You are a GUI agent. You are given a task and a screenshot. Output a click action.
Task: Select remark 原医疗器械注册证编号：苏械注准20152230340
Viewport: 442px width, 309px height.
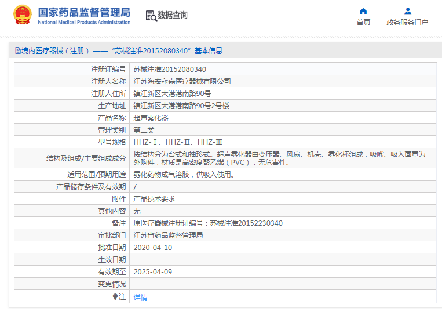[x=208, y=223]
